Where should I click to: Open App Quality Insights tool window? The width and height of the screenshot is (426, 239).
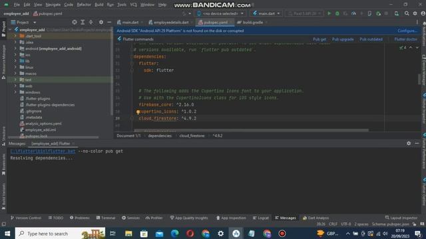189,218
